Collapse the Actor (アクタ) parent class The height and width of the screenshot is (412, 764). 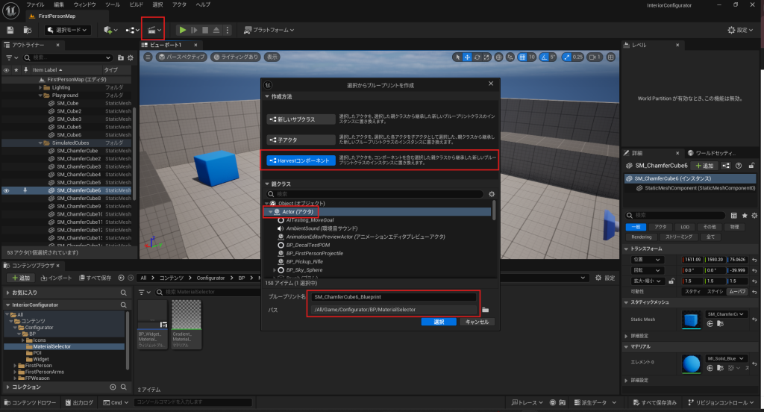270,212
